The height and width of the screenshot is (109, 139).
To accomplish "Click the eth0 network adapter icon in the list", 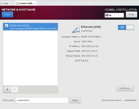I will [6, 27].
